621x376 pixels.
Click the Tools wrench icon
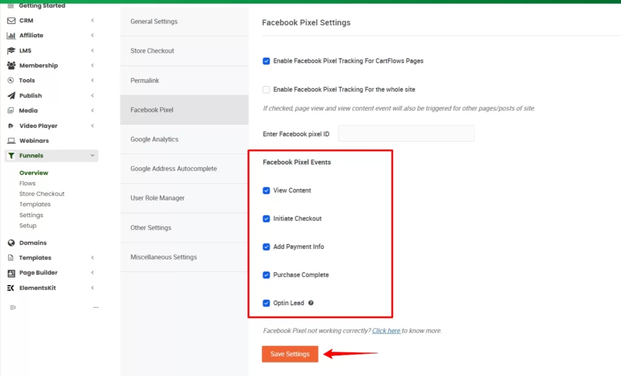(x=11, y=81)
